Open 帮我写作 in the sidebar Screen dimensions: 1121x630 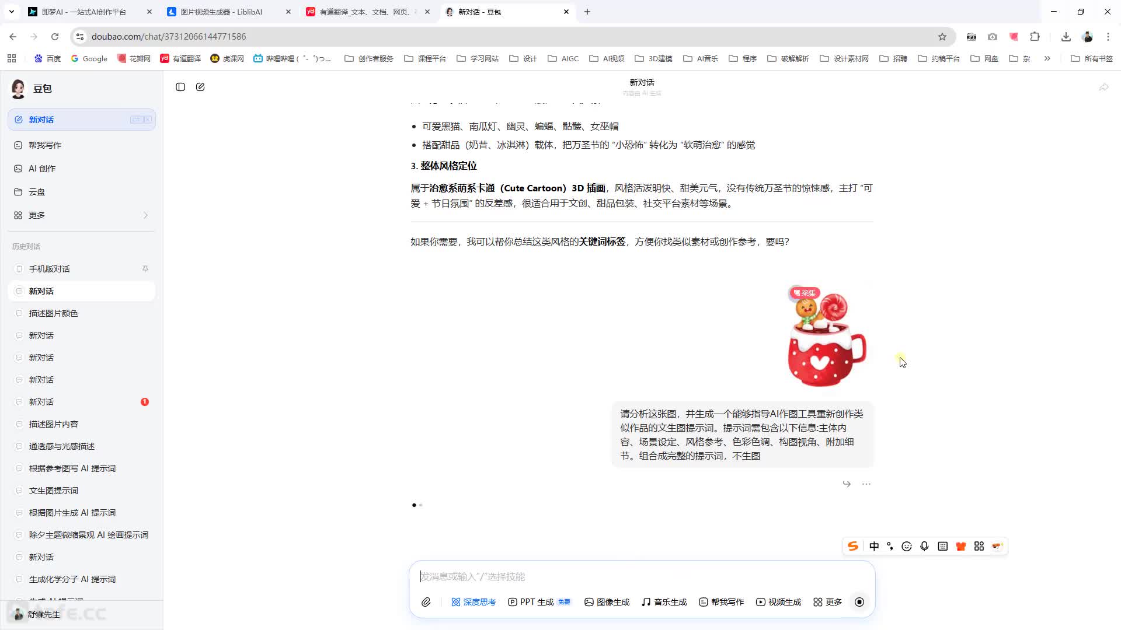click(x=82, y=145)
